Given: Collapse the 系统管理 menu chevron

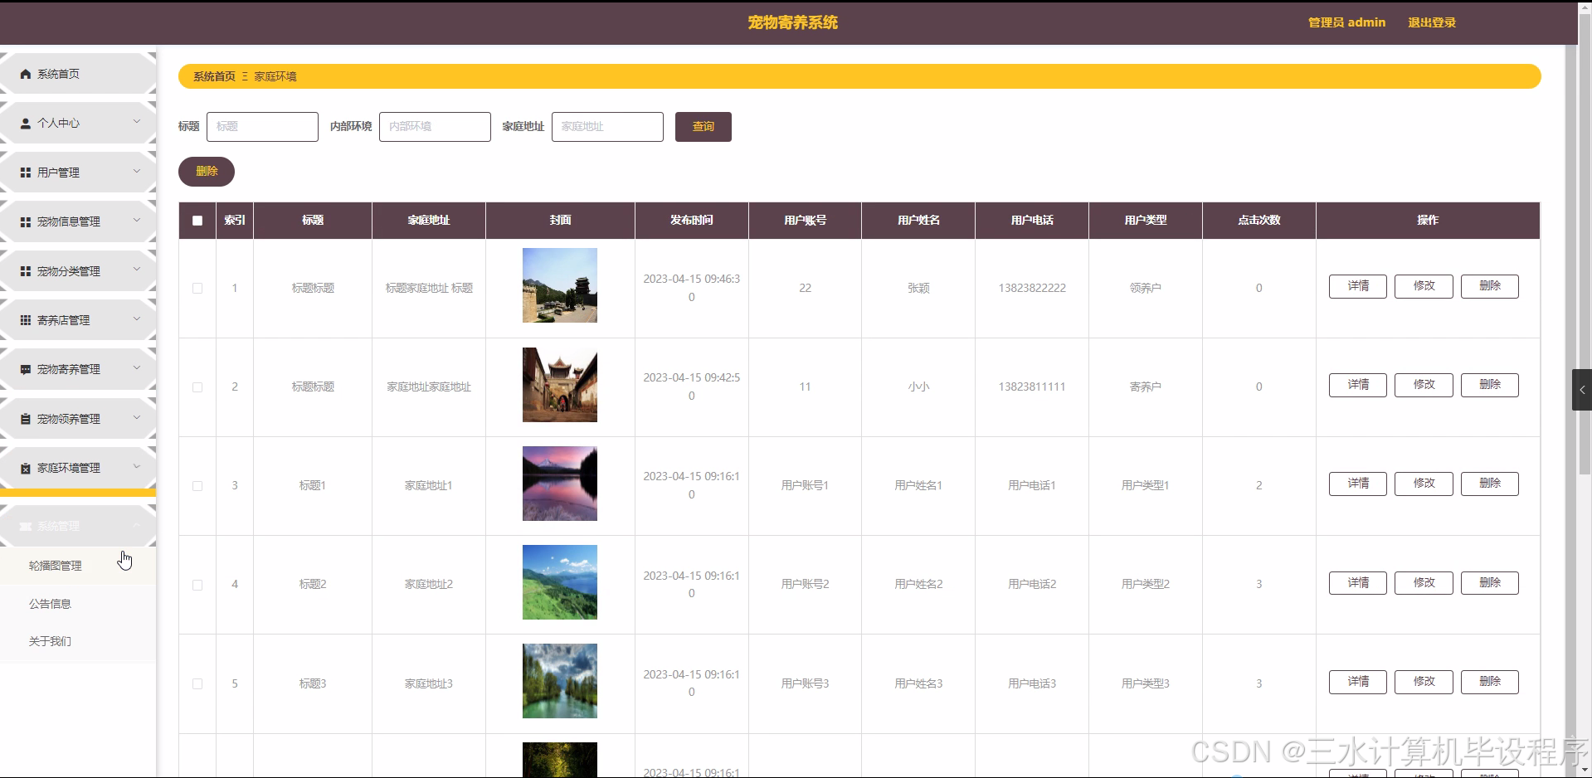Looking at the screenshot, I should click(x=137, y=525).
